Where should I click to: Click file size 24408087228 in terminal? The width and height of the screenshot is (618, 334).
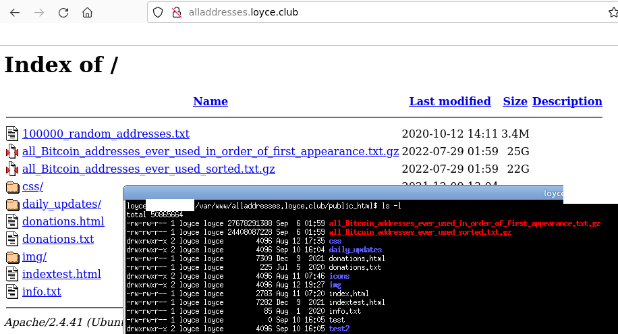(250, 232)
